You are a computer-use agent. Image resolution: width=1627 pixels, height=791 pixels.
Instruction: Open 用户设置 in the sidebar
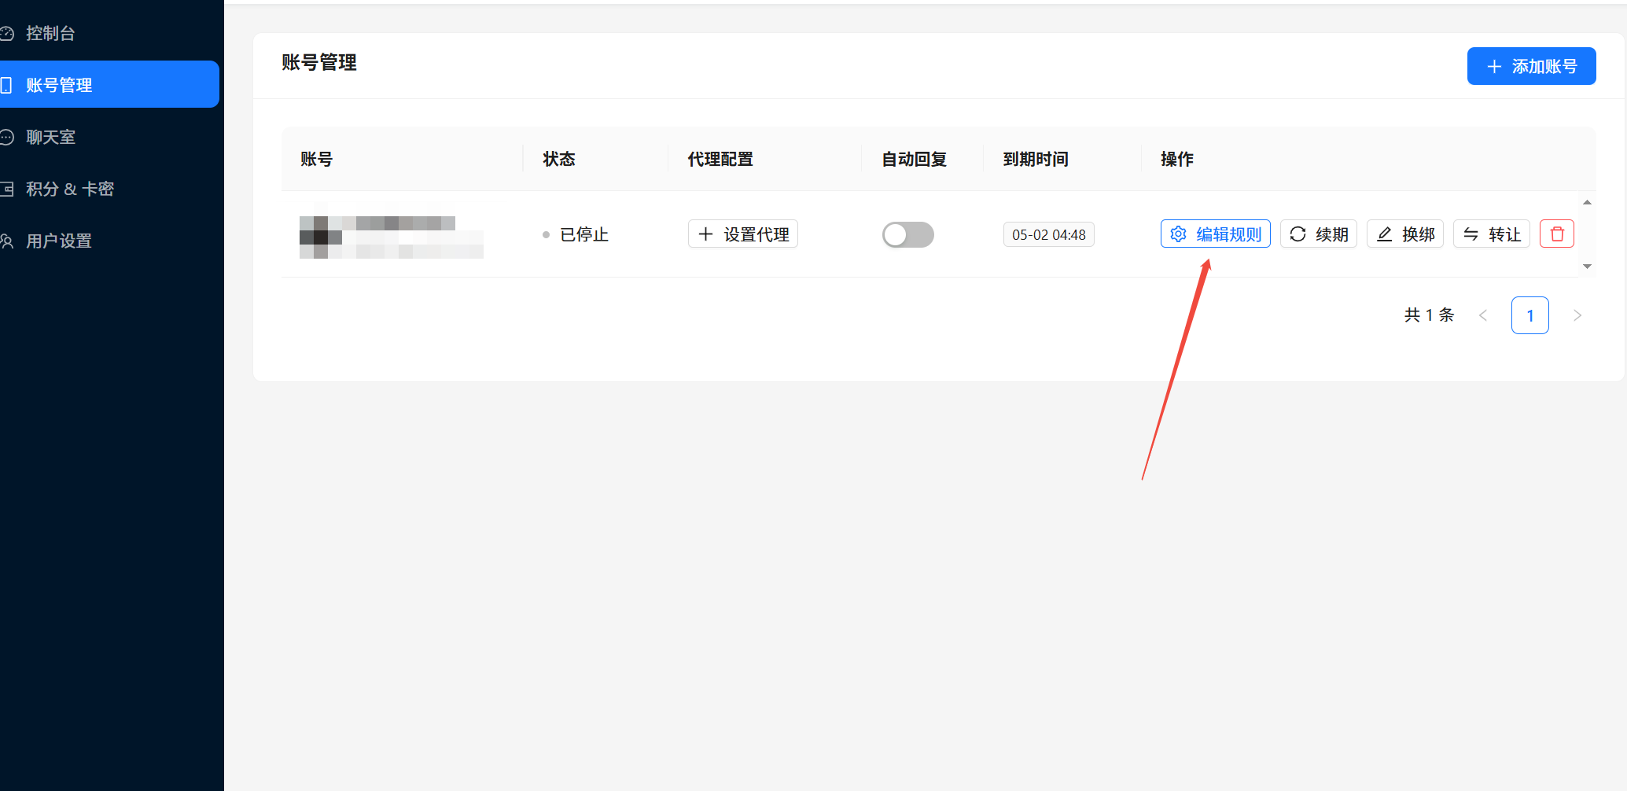59,241
